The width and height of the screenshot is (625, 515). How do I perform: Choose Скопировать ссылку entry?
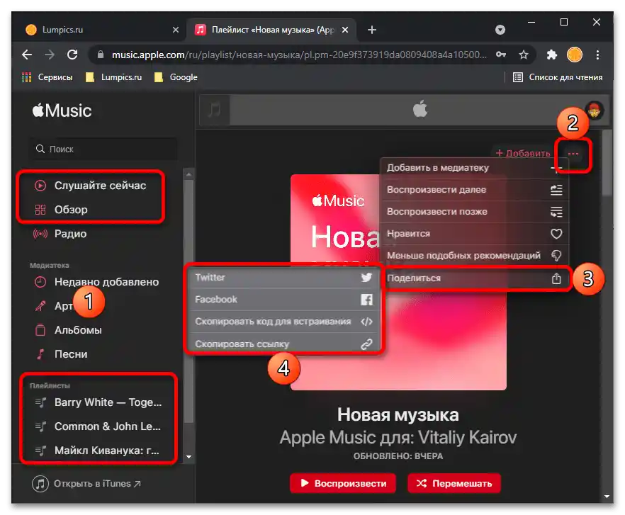283,344
